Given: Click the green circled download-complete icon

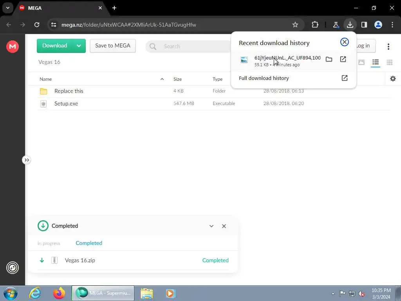Looking at the screenshot, I should coord(43,226).
